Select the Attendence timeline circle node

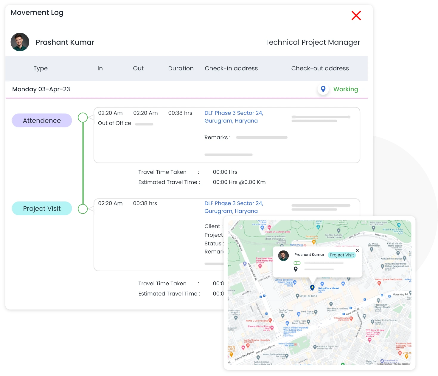pyautogui.click(x=83, y=117)
